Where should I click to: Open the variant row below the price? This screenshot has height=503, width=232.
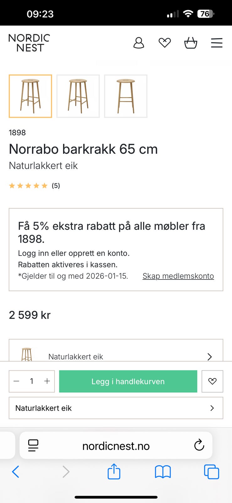116,355
